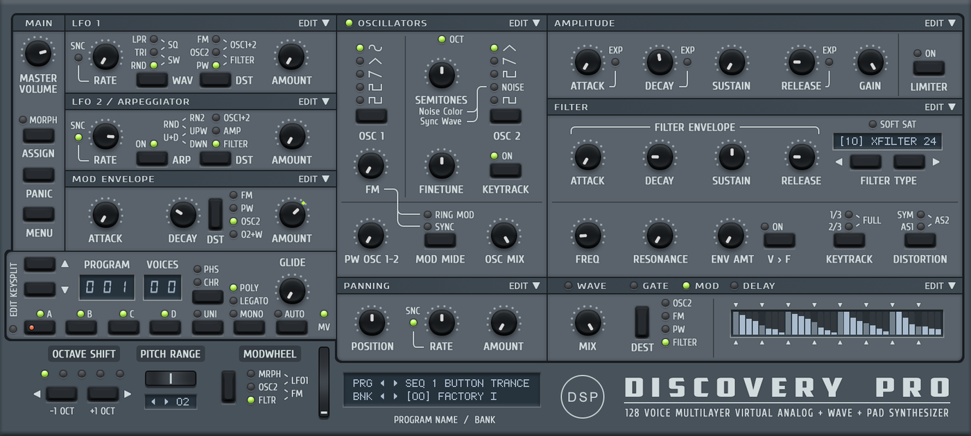Click the amplitude Gain knob
This screenshot has width=971, height=436.
coord(870,62)
